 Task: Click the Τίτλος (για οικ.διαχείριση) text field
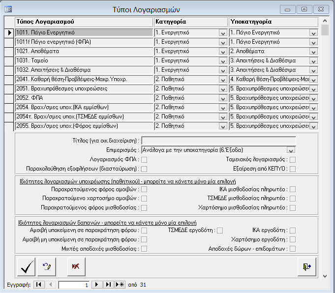[x=218, y=141]
